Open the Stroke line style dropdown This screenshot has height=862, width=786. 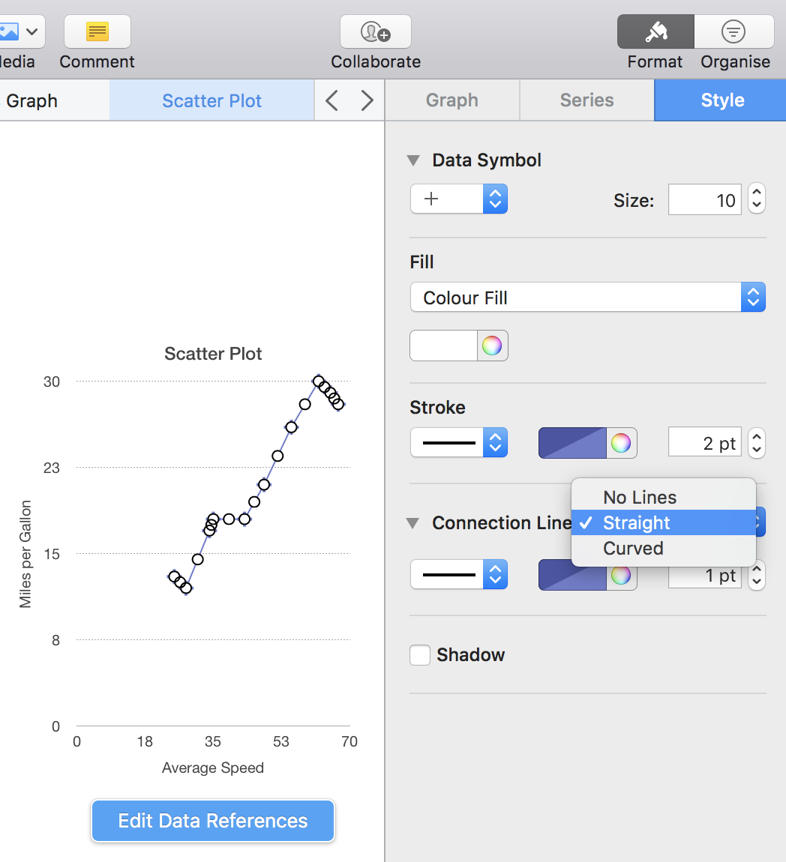point(459,443)
